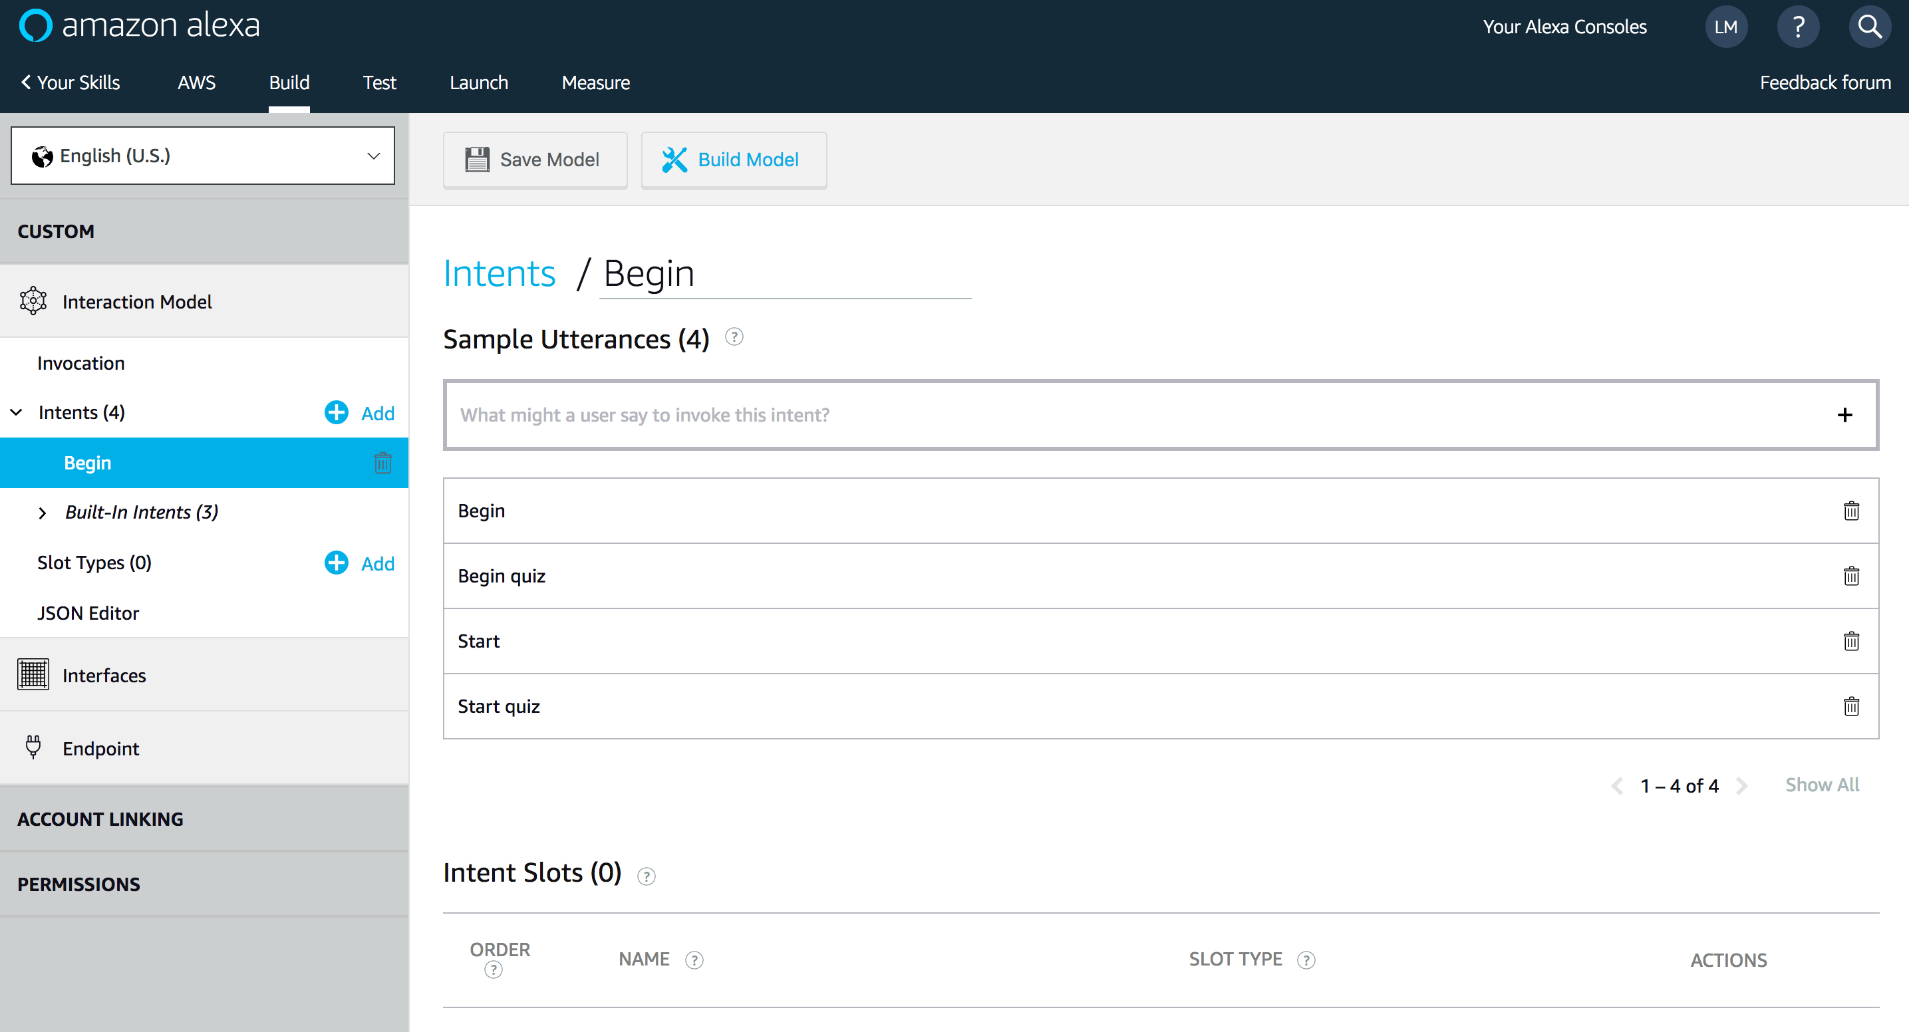Select the "Start quiz" utterance text

point(499,707)
